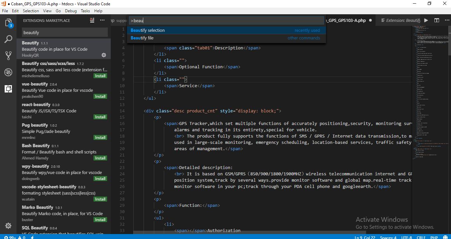The image size is (451, 239).
Task: Install the Bash Beautify extension
Action: click(x=100, y=158)
